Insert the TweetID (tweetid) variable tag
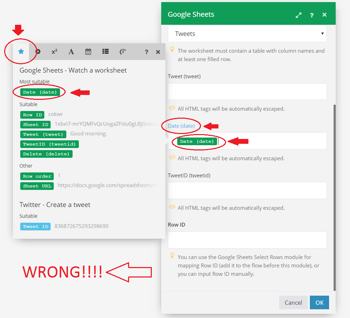 (x=49, y=144)
